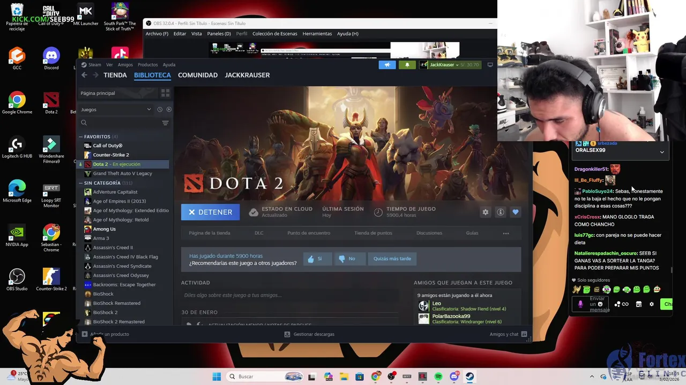Show Dota 2 game info icon
Screen dimensions: 686x385
click(x=501, y=212)
